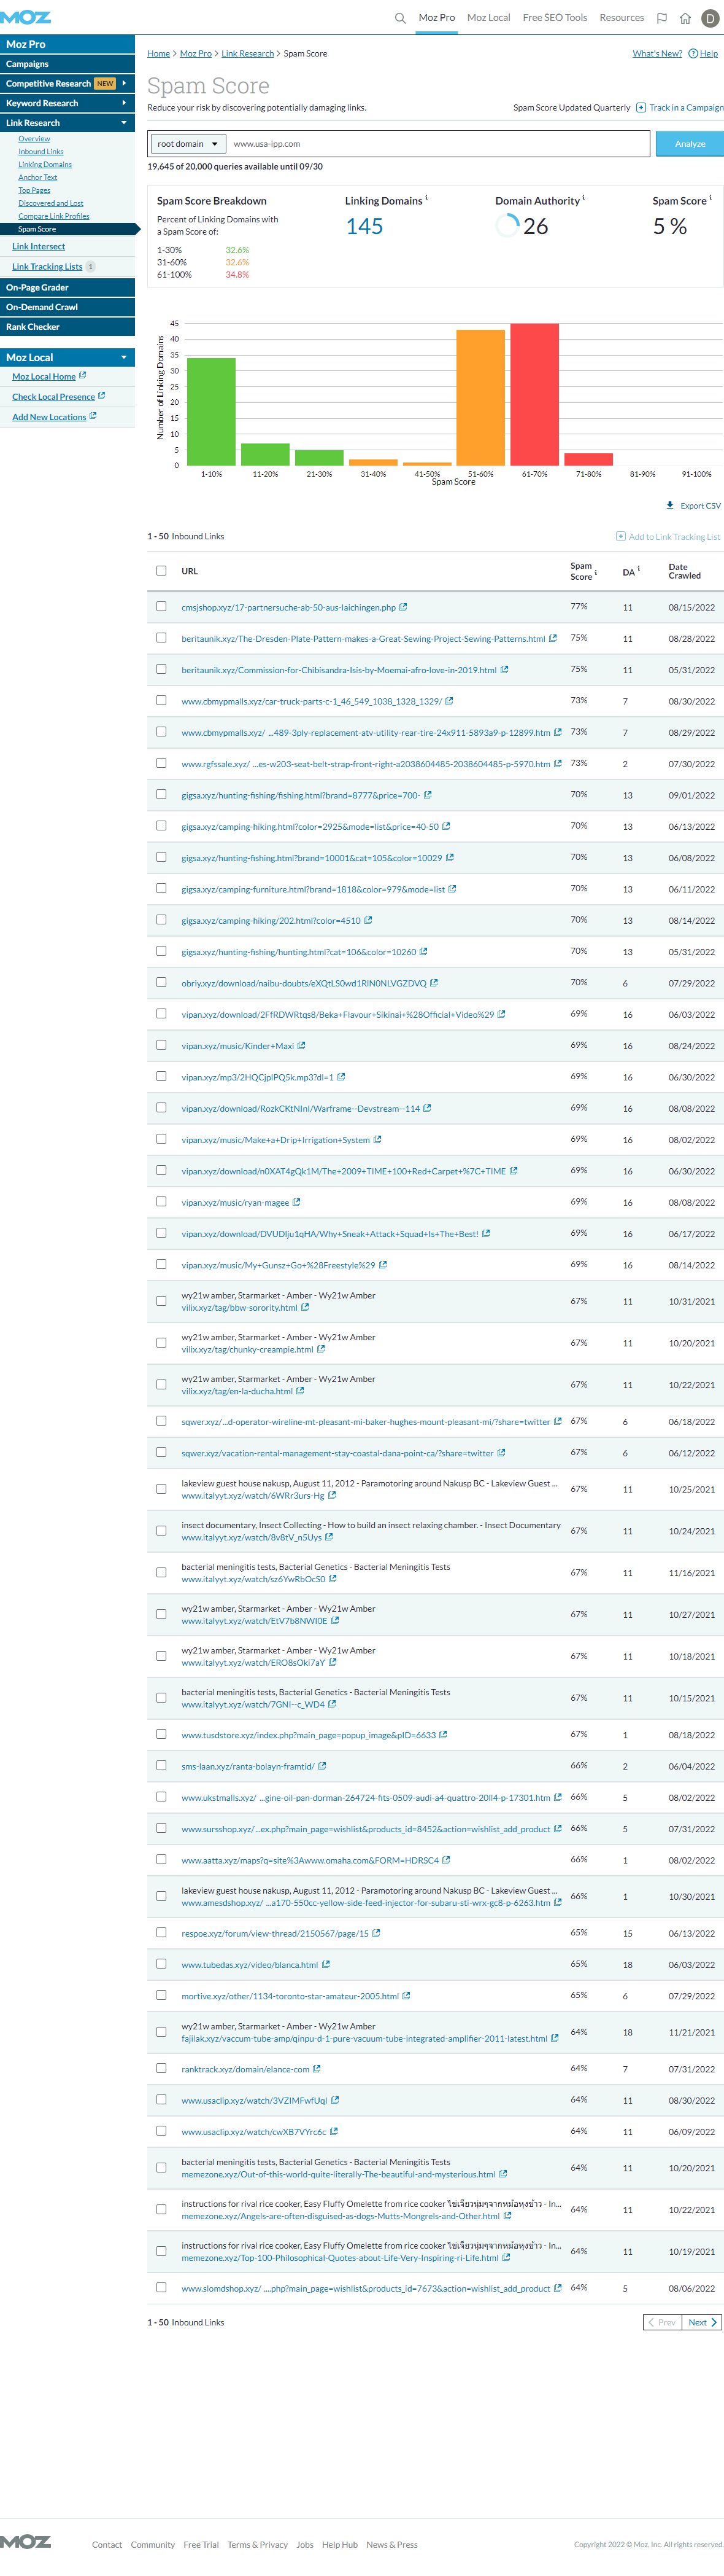The image size is (724, 2576).
Task: Select the checkbox for vipan.xyz/music/Kinder+Maxi
Action: [161, 1045]
